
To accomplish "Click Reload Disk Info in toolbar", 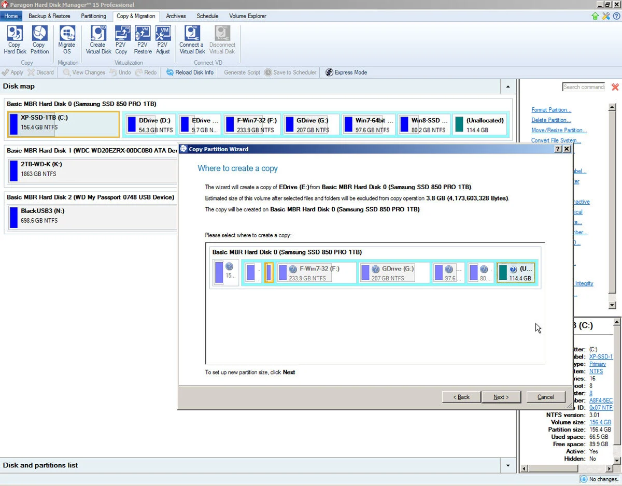I will pos(190,73).
